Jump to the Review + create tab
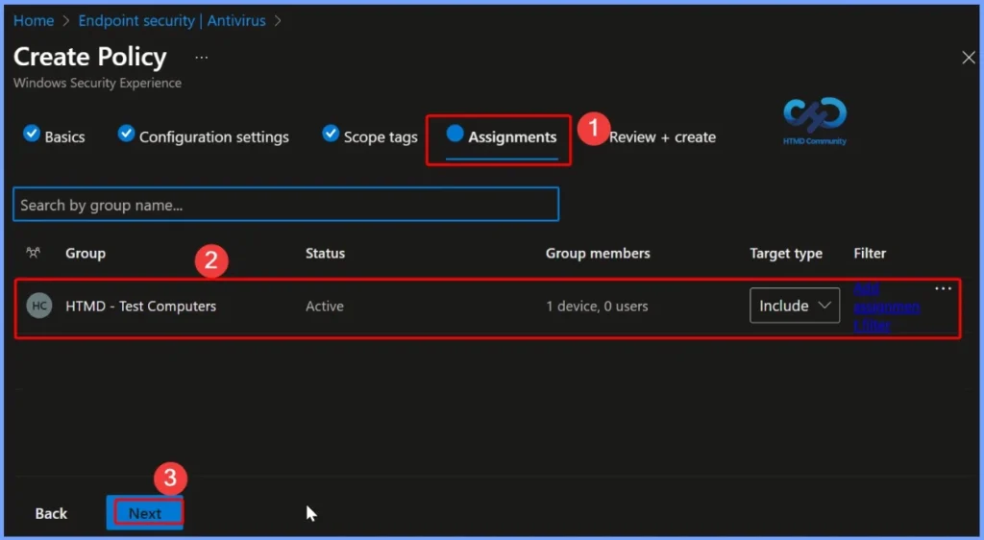 click(662, 136)
